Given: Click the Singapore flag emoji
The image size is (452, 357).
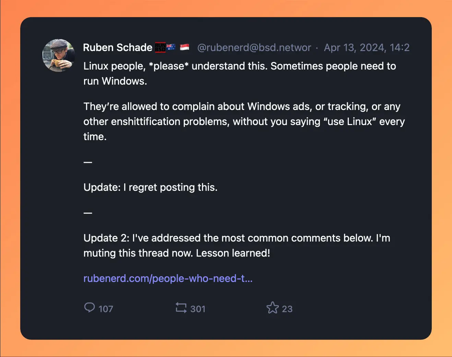Looking at the screenshot, I should tap(185, 47).
